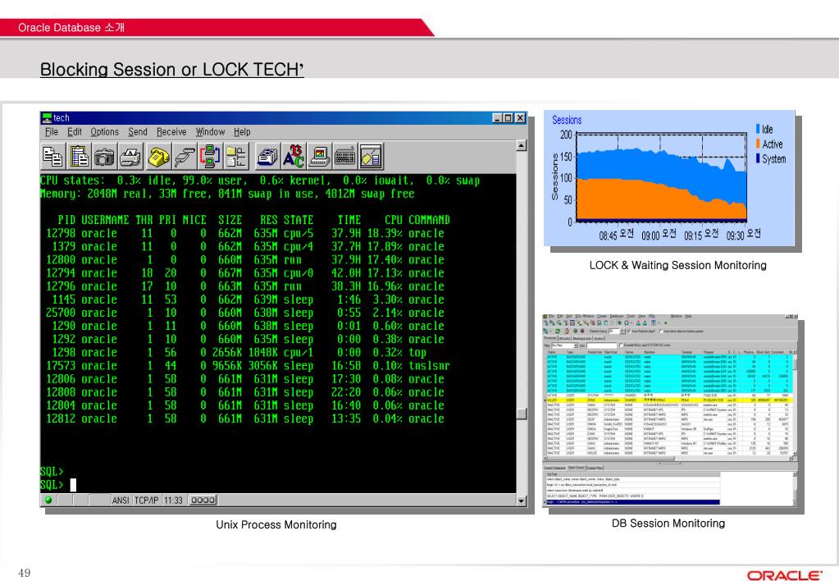Click the DB Session Monitoring caption

pyautogui.click(x=668, y=524)
